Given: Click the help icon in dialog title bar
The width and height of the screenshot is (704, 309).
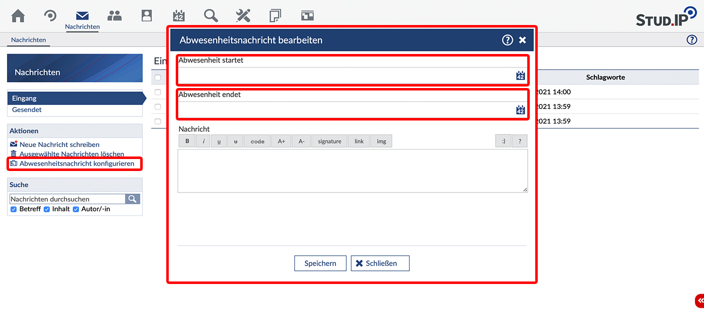Looking at the screenshot, I should click(507, 40).
